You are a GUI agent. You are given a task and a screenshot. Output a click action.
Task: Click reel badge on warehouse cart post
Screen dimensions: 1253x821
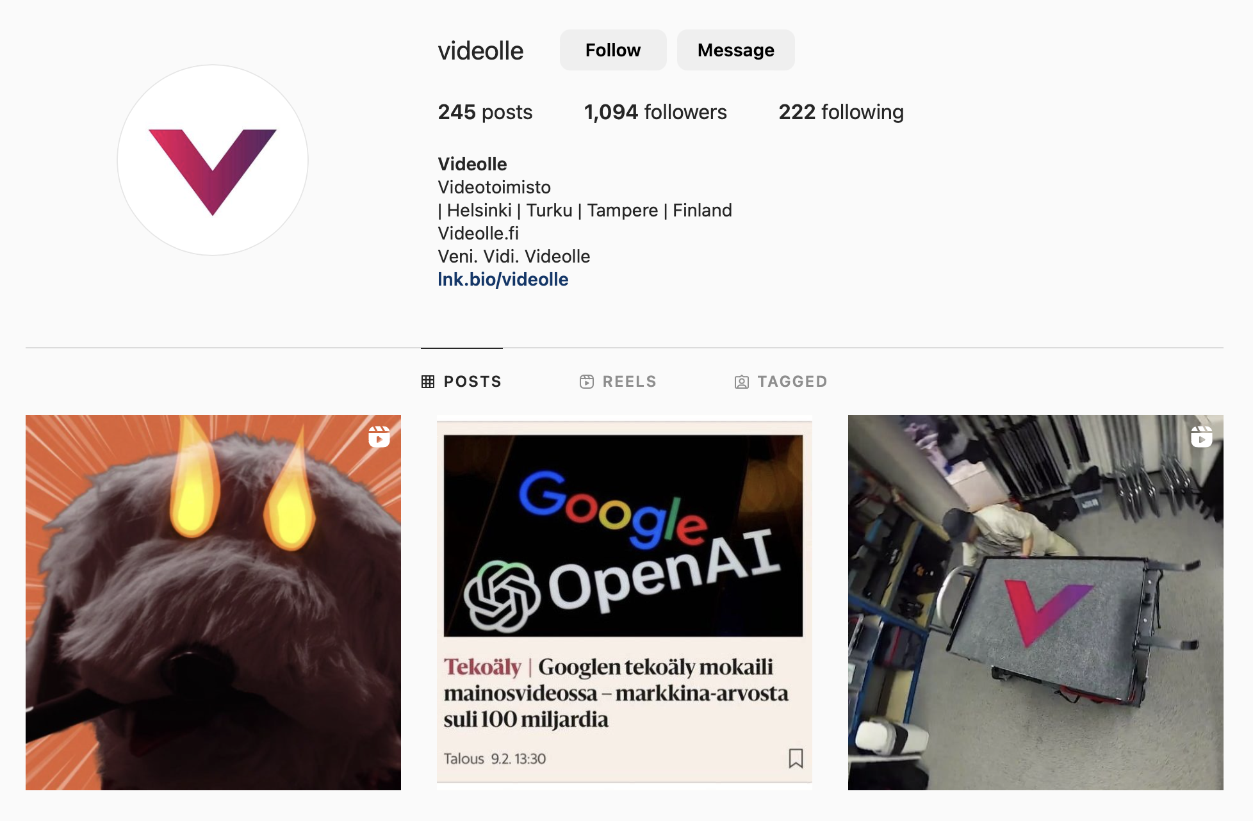[1201, 437]
